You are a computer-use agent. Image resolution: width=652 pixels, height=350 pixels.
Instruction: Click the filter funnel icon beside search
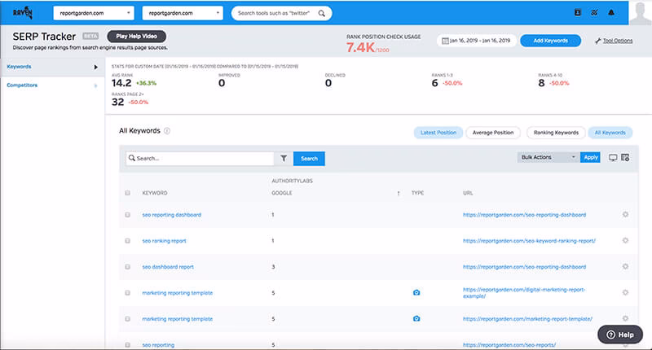pos(283,159)
